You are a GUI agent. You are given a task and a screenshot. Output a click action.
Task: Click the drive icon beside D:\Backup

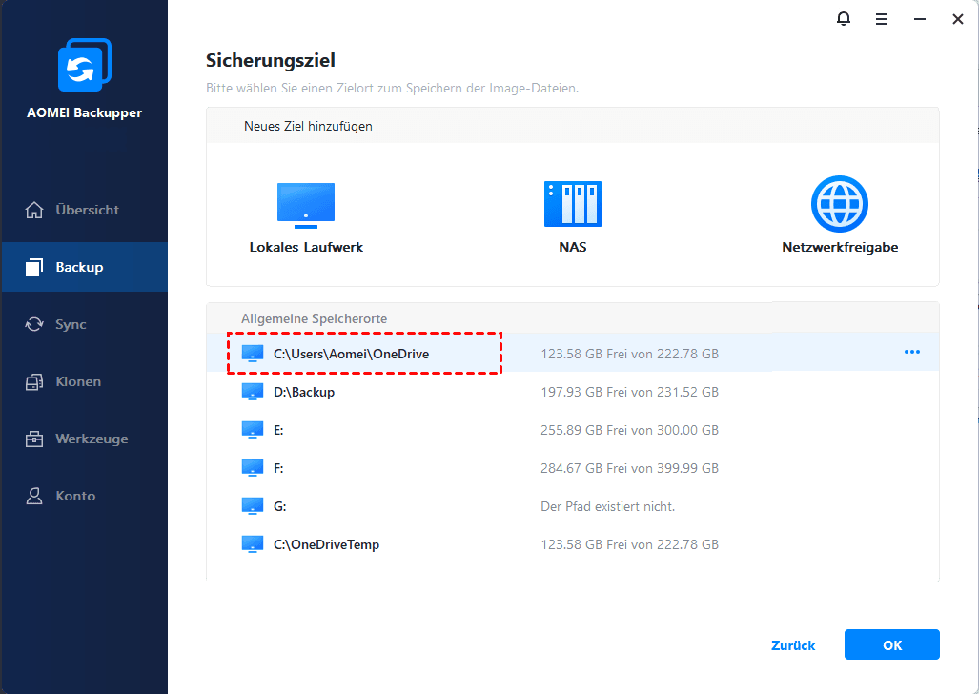[x=253, y=392]
